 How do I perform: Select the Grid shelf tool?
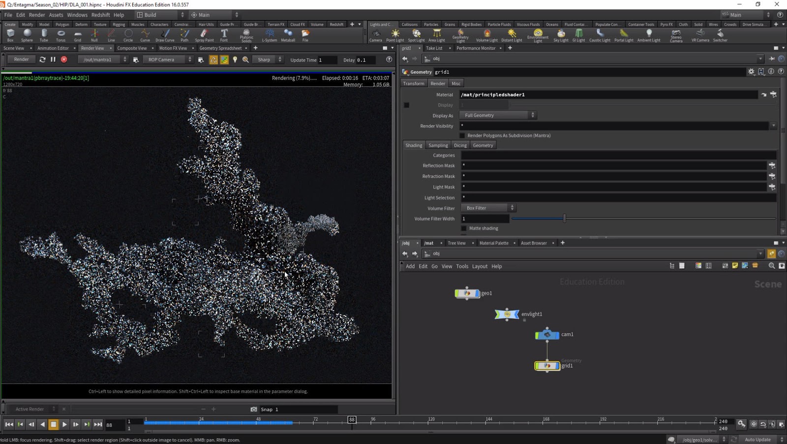[x=78, y=35]
